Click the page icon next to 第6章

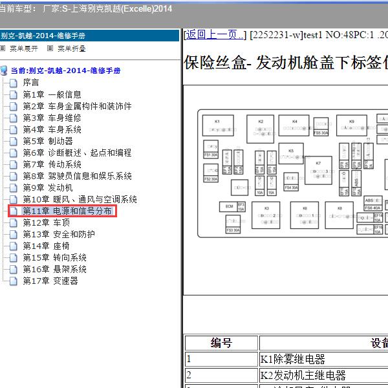pos(14,153)
